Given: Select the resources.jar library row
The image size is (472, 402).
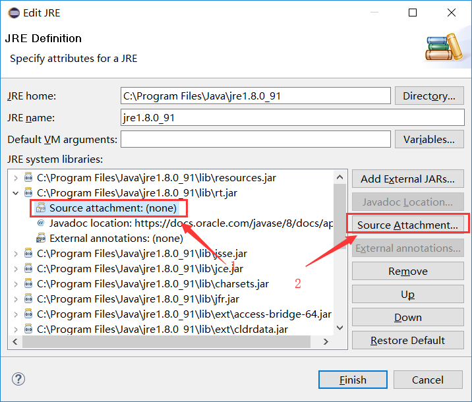Looking at the screenshot, I should (156, 177).
